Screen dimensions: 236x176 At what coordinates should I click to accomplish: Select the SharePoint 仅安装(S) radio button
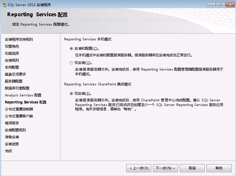click(71, 94)
